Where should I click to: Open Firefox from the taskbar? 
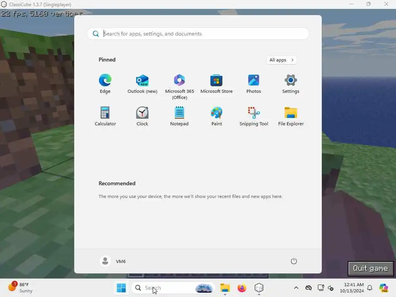point(242,288)
